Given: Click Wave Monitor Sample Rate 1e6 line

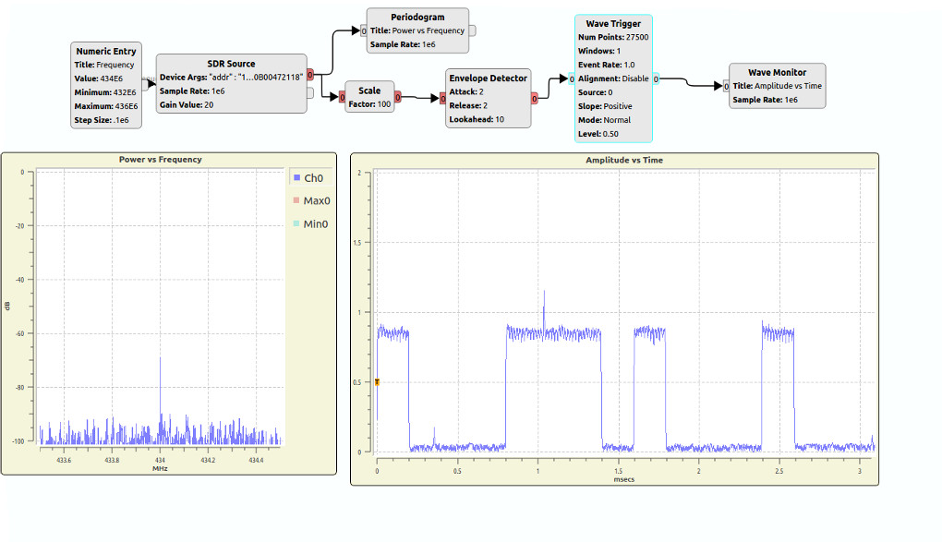Looking at the screenshot, I should 765,100.
